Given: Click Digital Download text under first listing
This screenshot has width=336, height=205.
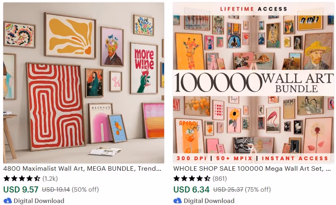Looking at the screenshot, I should coord(39,201).
